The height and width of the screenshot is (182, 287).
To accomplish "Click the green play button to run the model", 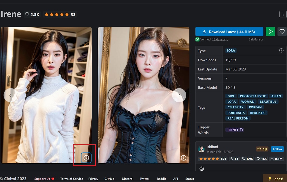I will pos(270,32).
